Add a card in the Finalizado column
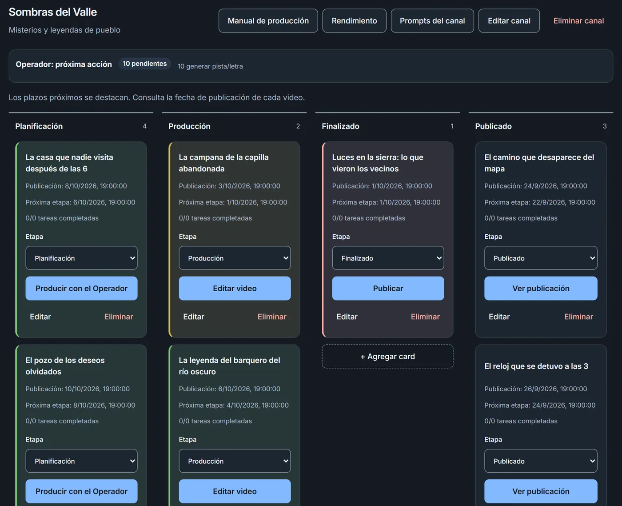 (387, 357)
